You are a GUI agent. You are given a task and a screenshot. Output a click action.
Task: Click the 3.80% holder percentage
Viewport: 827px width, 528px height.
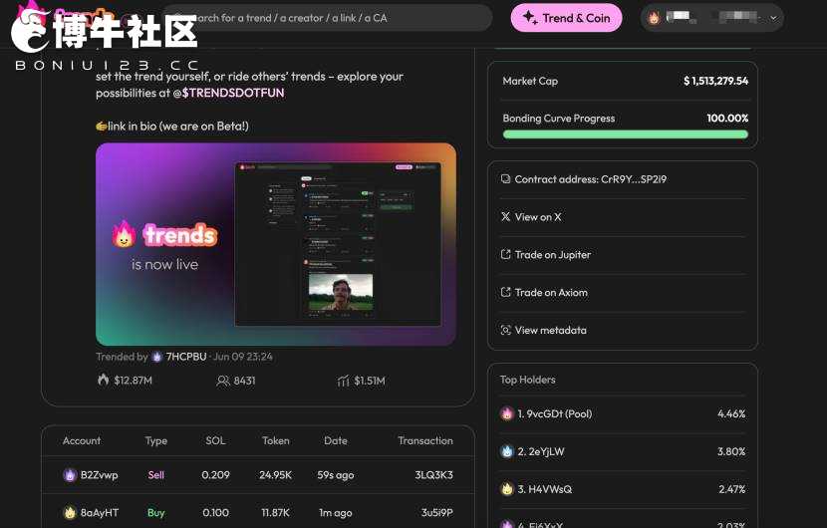731,452
